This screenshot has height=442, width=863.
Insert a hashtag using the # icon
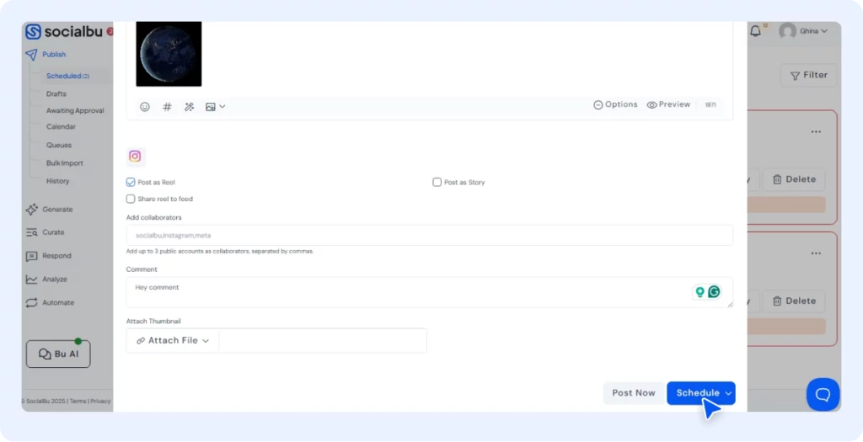click(168, 107)
